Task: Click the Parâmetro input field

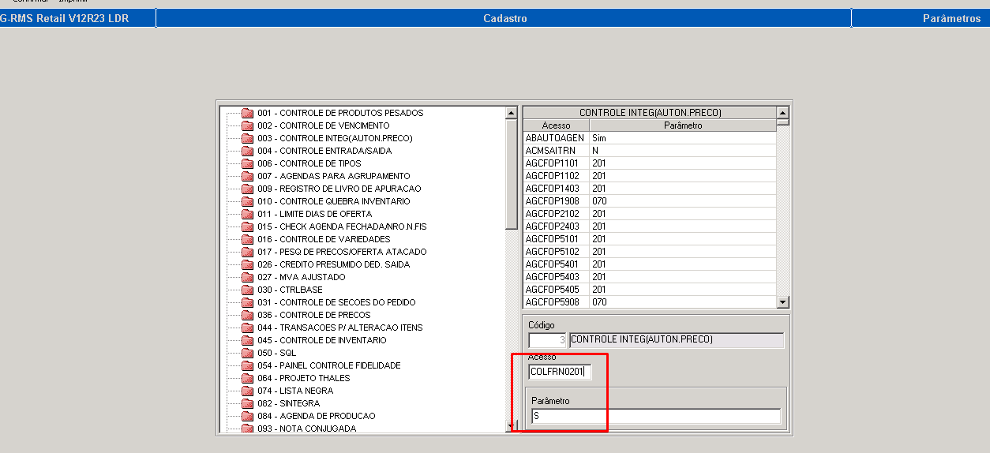Action: coord(655,416)
